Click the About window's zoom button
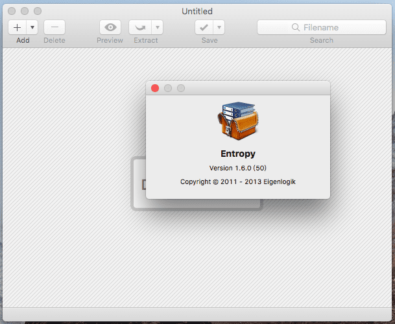Viewport: 395px width, 324px height. coord(181,88)
